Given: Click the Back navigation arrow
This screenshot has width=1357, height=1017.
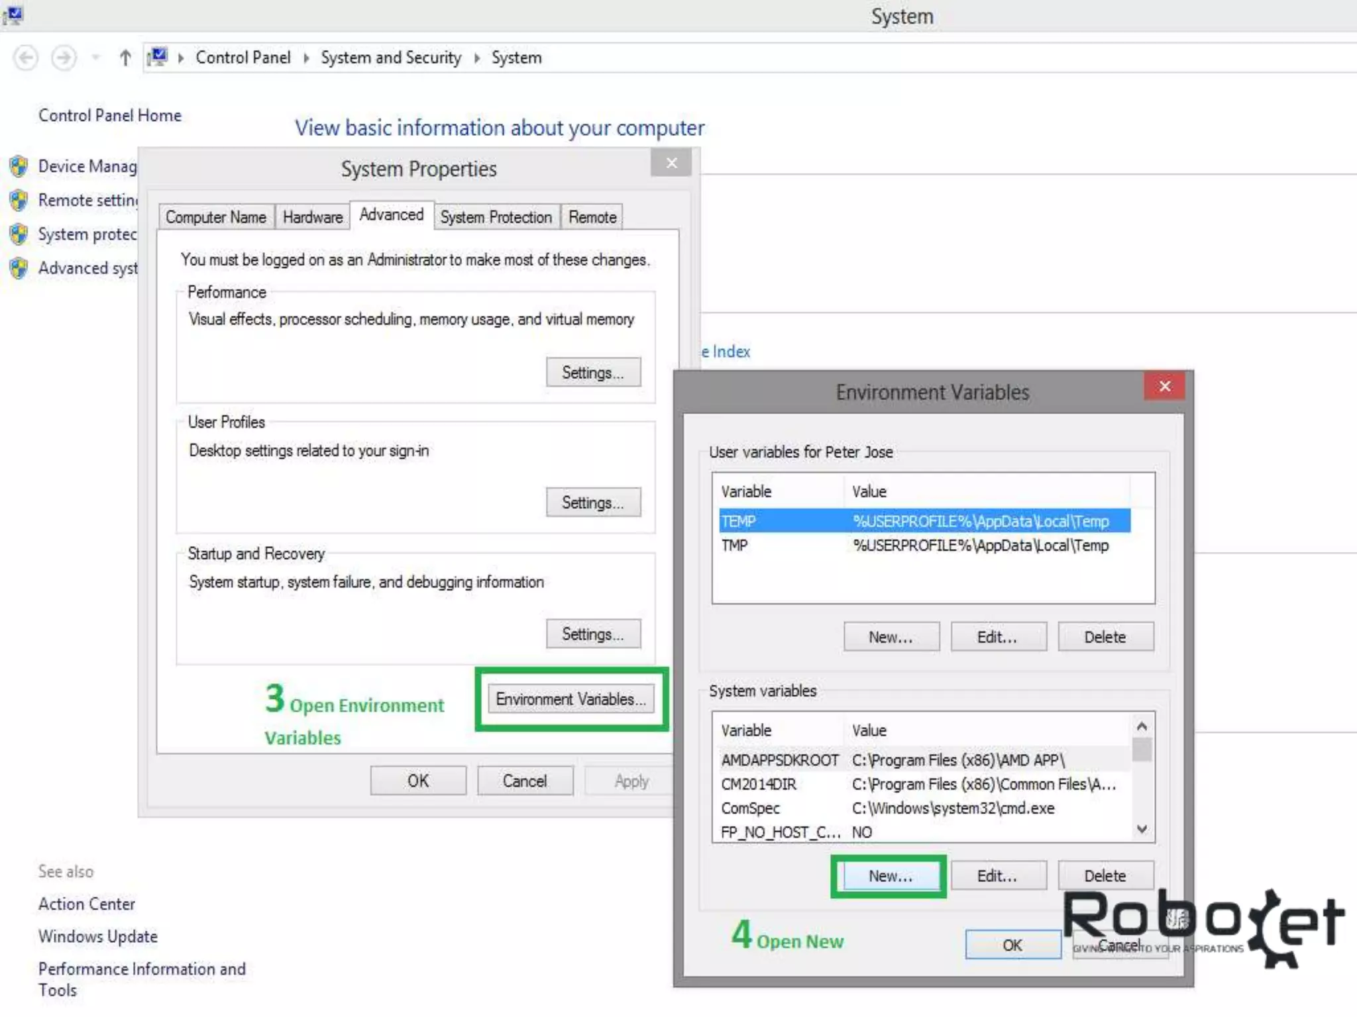Looking at the screenshot, I should (x=26, y=58).
